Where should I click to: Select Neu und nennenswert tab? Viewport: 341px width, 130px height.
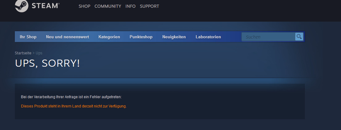(67, 37)
